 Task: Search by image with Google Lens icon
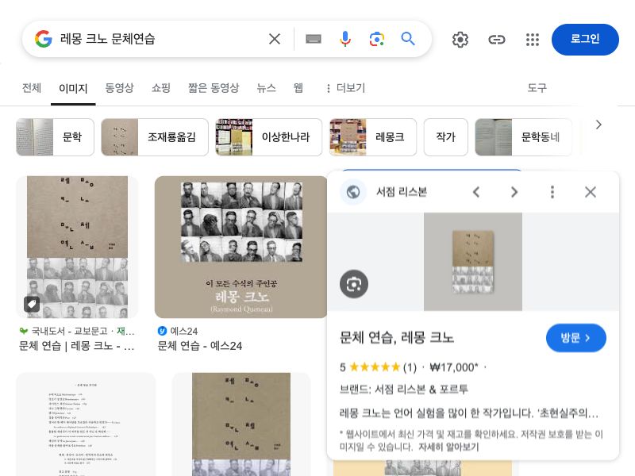[x=376, y=39]
